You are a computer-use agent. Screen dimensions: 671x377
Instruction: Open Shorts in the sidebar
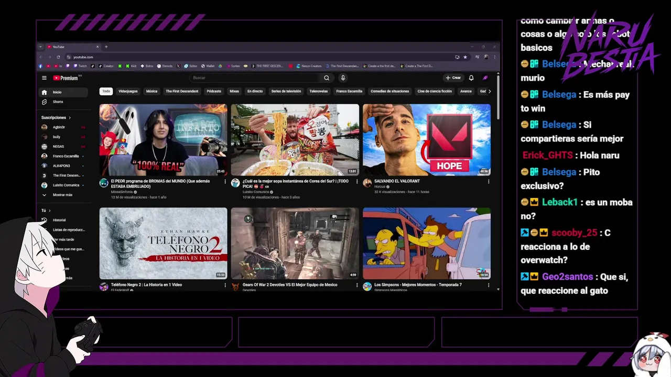[x=63, y=102]
